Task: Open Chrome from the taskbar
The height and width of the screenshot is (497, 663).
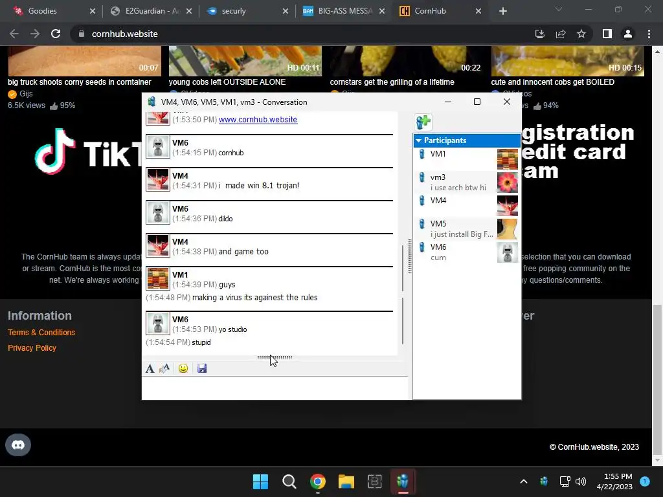Action: coord(317,481)
